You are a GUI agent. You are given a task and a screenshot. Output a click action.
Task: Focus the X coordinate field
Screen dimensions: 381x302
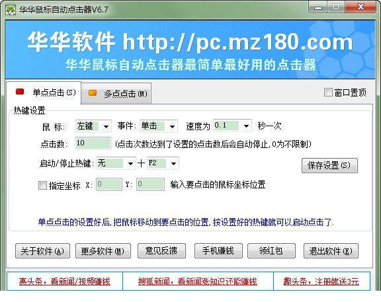tap(109, 184)
